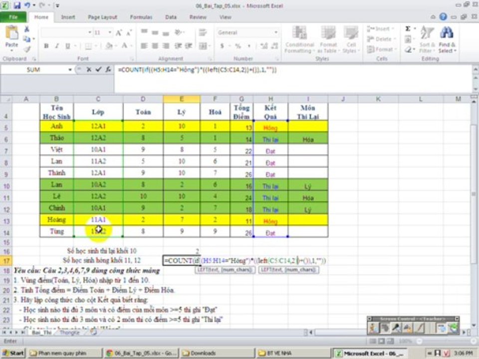Click the Align Text Right icon
The image size is (479, 359).
166,46
